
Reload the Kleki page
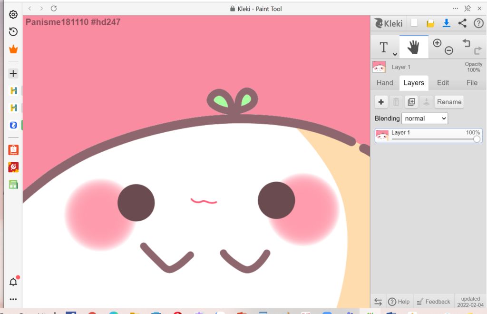coord(54,9)
